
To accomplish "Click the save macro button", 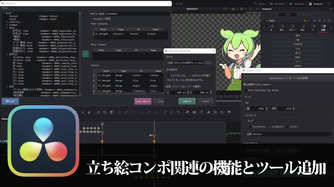I will pos(143,101).
